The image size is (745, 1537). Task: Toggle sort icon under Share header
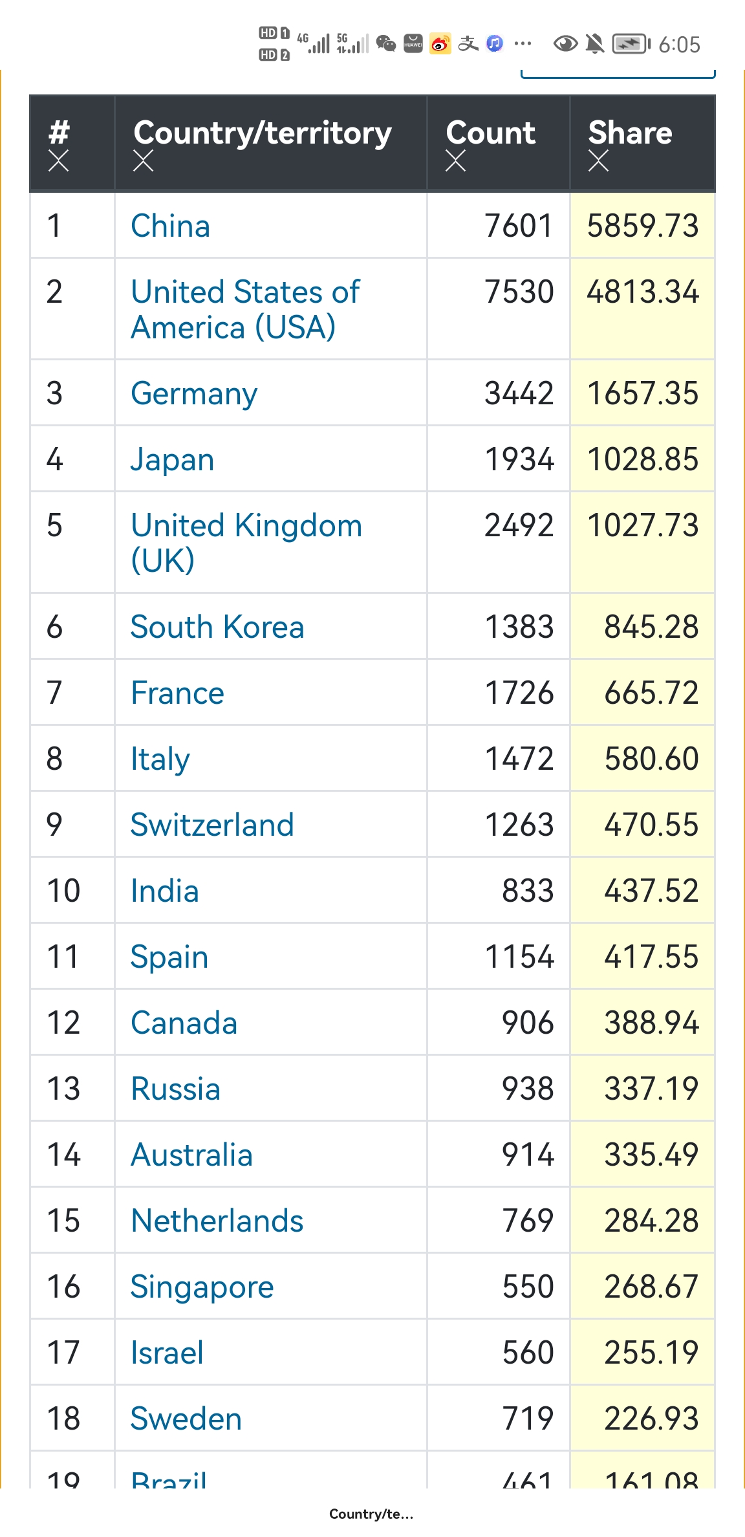tap(598, 160)
